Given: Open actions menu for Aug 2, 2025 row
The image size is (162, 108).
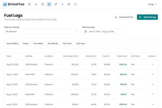Looking at the screenshot, I should (153, 104).
